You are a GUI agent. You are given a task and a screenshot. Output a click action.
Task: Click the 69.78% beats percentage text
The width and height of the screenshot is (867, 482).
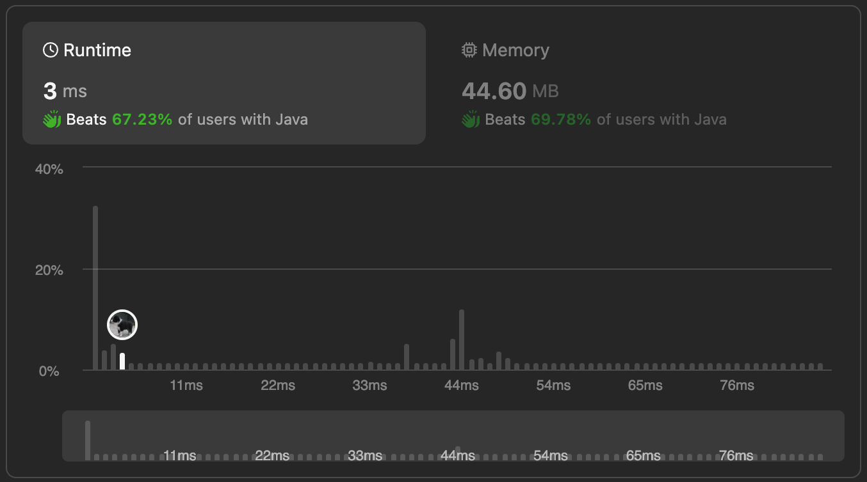point(561,120)
